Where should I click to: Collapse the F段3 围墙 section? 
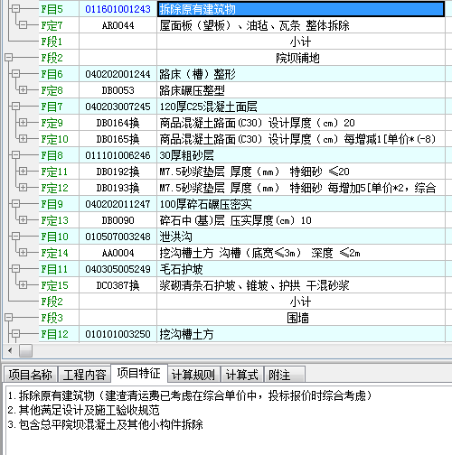pyautogui.click(x=9, y=318)
